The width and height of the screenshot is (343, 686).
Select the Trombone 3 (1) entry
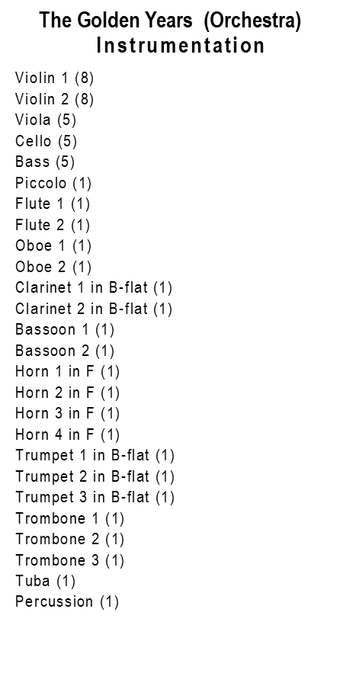[70, 560]
